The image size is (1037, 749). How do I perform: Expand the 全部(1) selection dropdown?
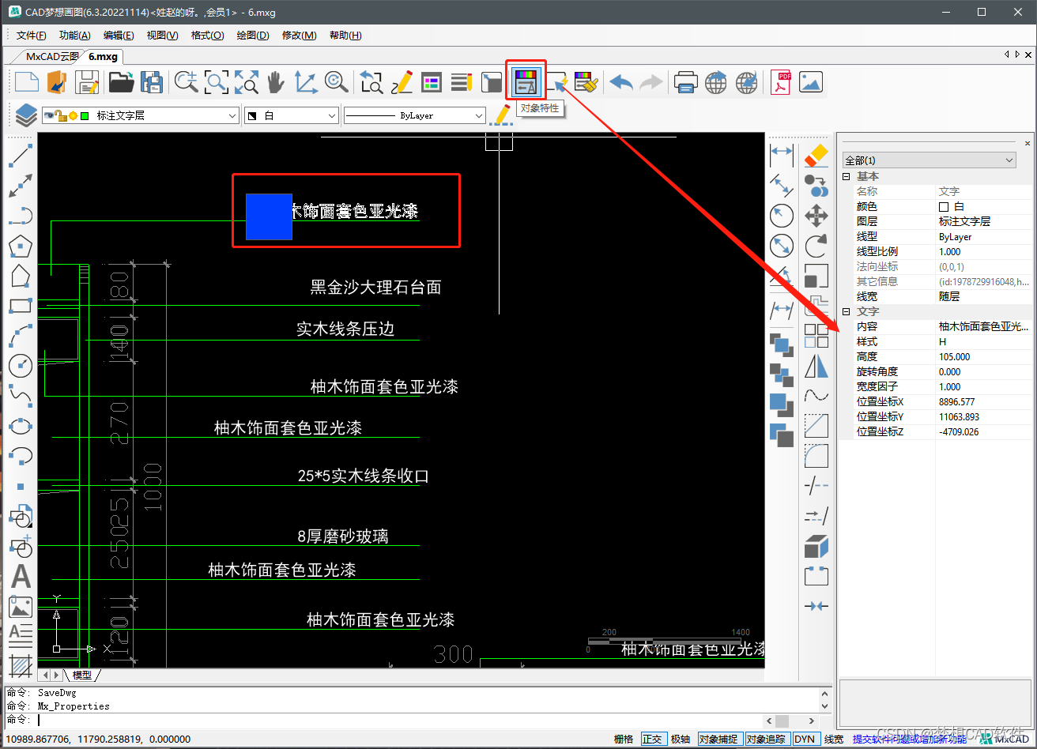point(1009,160)
